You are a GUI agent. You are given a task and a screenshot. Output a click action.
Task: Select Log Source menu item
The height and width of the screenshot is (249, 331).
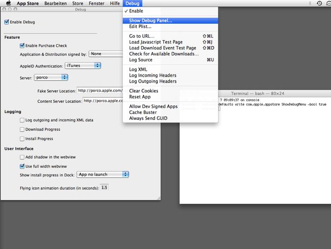click(x=170, y=60)
